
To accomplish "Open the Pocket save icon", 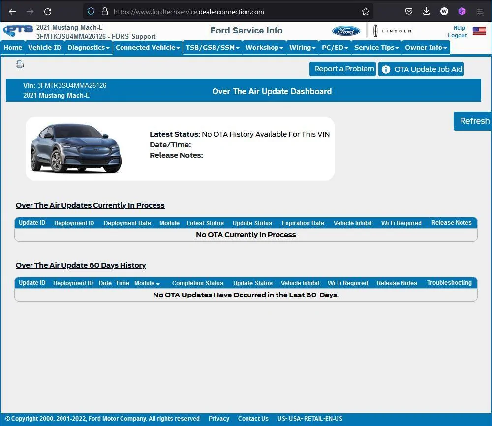I will tap(408, 12).
